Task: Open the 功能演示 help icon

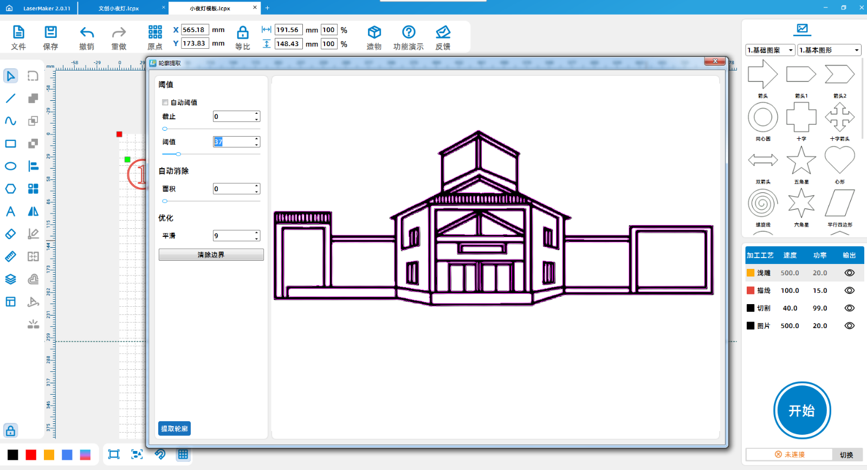Action: coord(409,33)
